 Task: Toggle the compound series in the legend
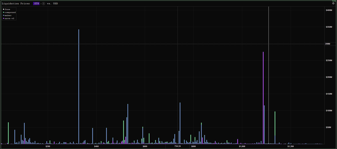click(9, 12)
